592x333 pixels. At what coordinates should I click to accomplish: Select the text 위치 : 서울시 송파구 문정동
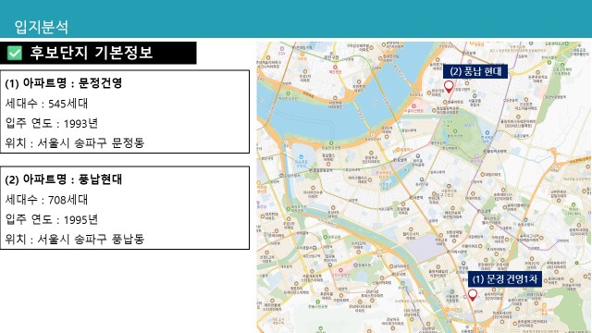(75, 143)
